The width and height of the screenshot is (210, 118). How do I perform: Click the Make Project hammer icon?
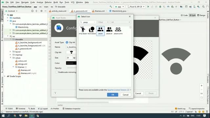pyautogui.click(x=111, y=7)
